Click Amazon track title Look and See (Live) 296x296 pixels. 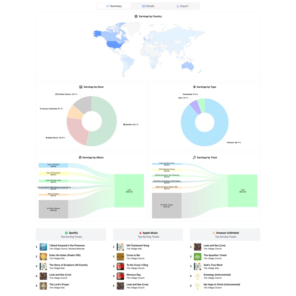click(x=214, y=245)
